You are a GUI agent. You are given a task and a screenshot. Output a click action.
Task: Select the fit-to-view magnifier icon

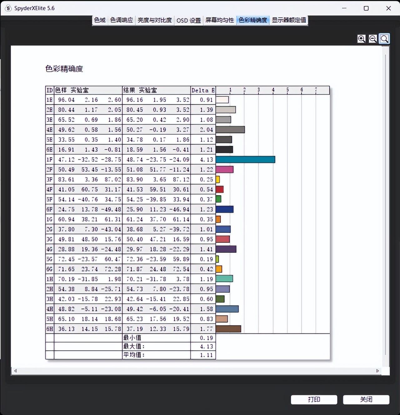[x=384, y=38]
